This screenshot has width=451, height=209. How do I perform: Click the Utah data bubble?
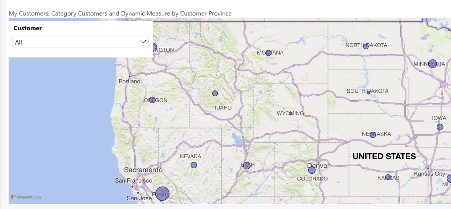click(x=246, y=166)
